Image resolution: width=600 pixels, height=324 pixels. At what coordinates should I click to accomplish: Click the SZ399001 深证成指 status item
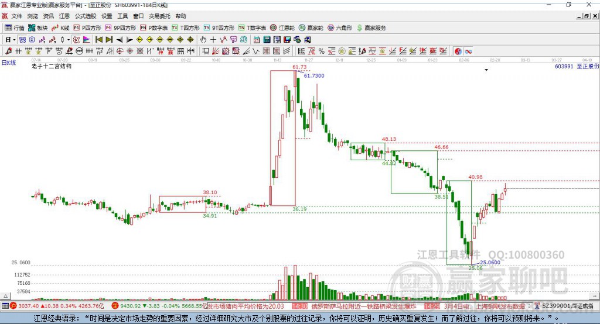(x=564, y=306)
